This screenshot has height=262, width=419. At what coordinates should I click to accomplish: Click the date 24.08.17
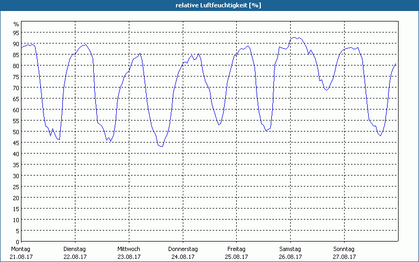(x=183, y=257)
